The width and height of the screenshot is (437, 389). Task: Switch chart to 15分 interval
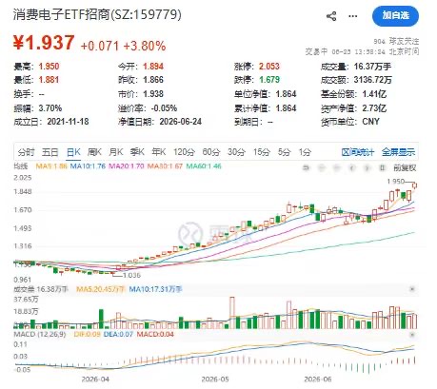click(262, 152)
